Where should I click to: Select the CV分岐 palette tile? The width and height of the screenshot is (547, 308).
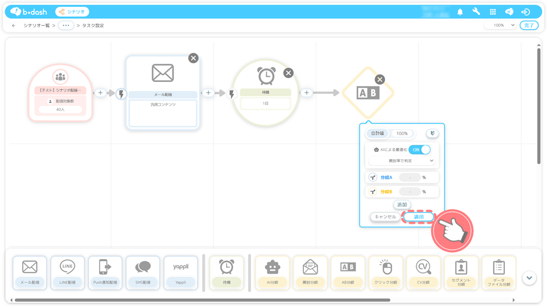tap(423, 273)
